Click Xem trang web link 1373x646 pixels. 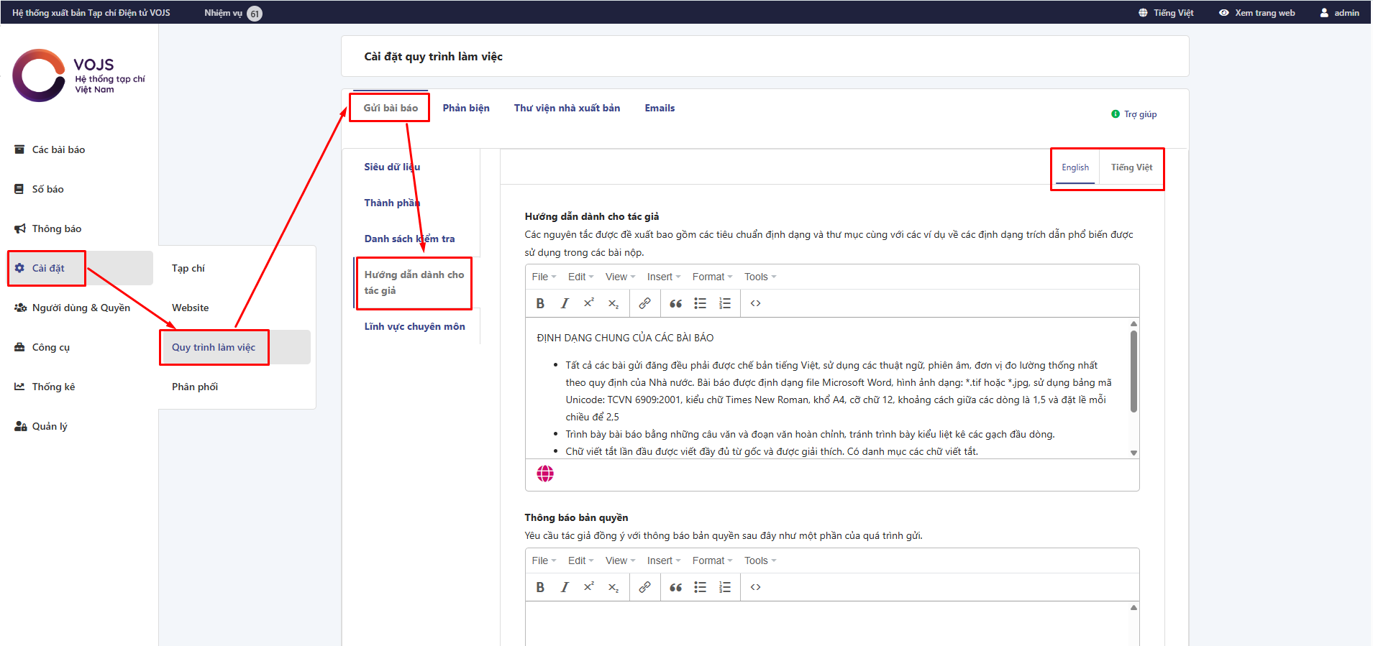click(1257, 13)
